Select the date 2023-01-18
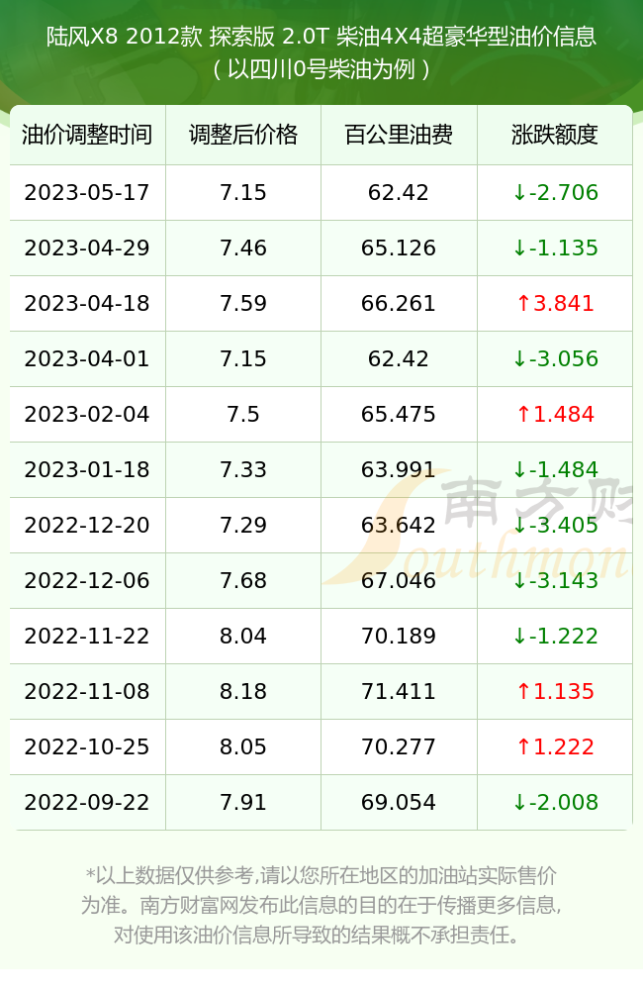This screenshot has height=990, width=643. click(x=87, y=470)
